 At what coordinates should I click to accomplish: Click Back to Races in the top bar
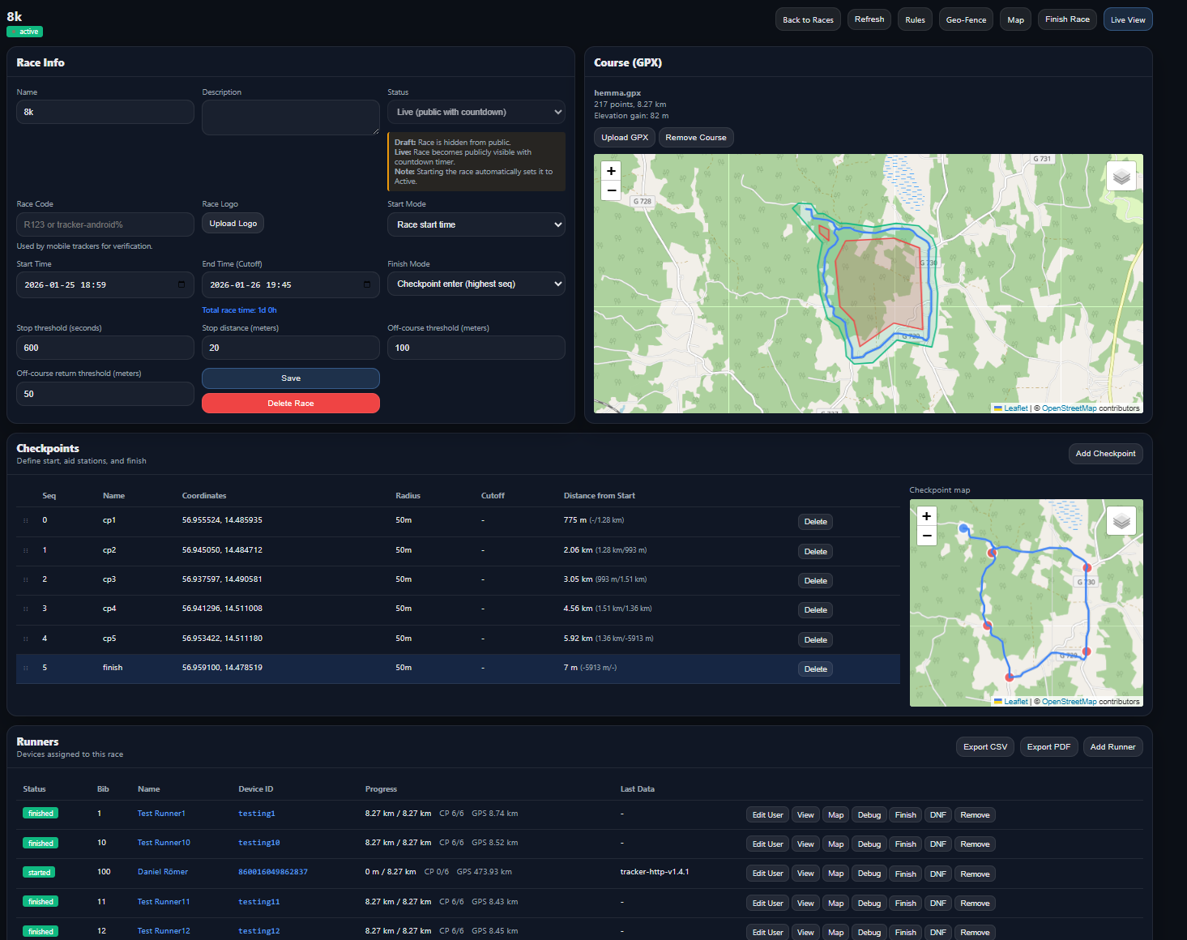point(807,19)
